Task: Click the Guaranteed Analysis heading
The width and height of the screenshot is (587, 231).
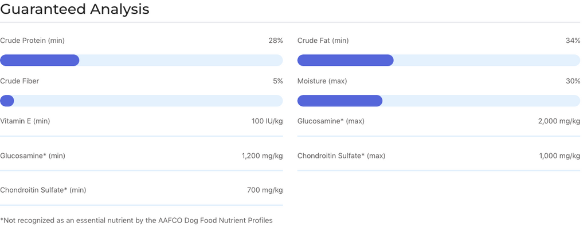Action: [75, 9]
